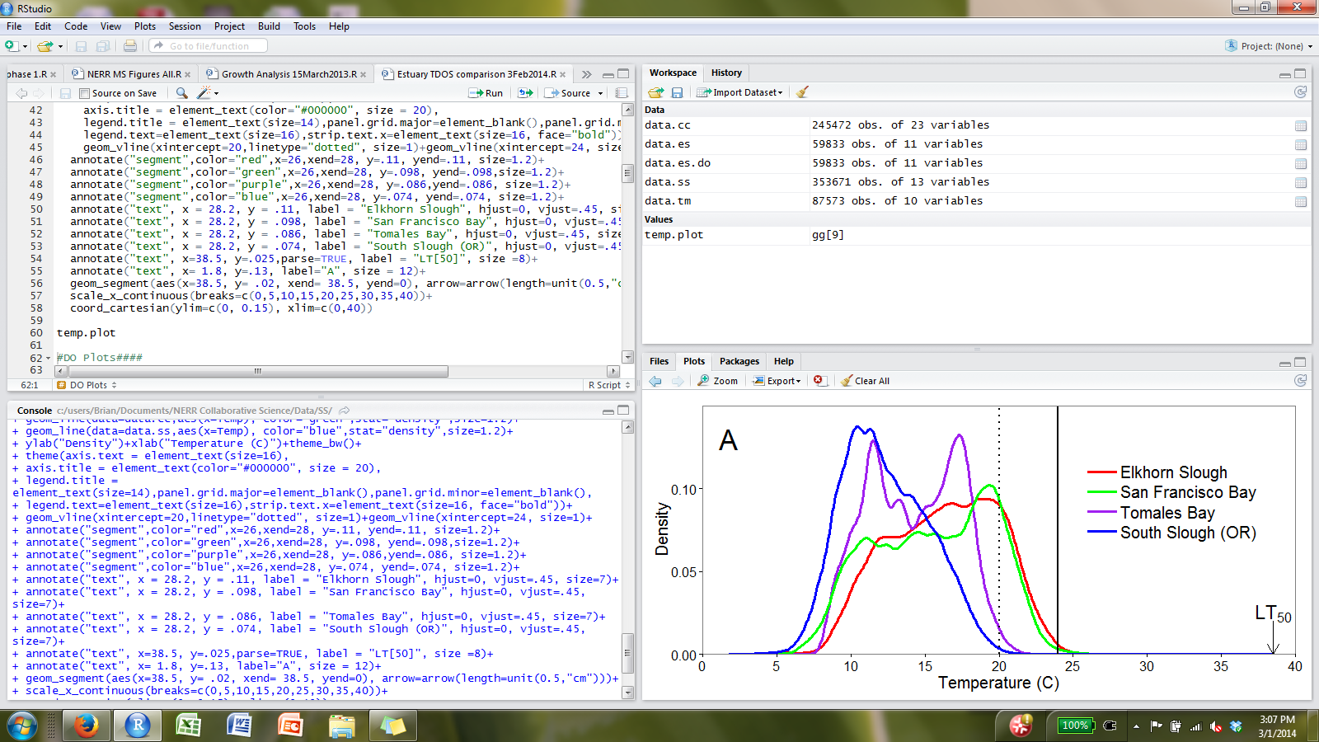This screenshot has height=742, width=1319.
Task: Refresh the workspace pane
Action: pos(1300,92)
